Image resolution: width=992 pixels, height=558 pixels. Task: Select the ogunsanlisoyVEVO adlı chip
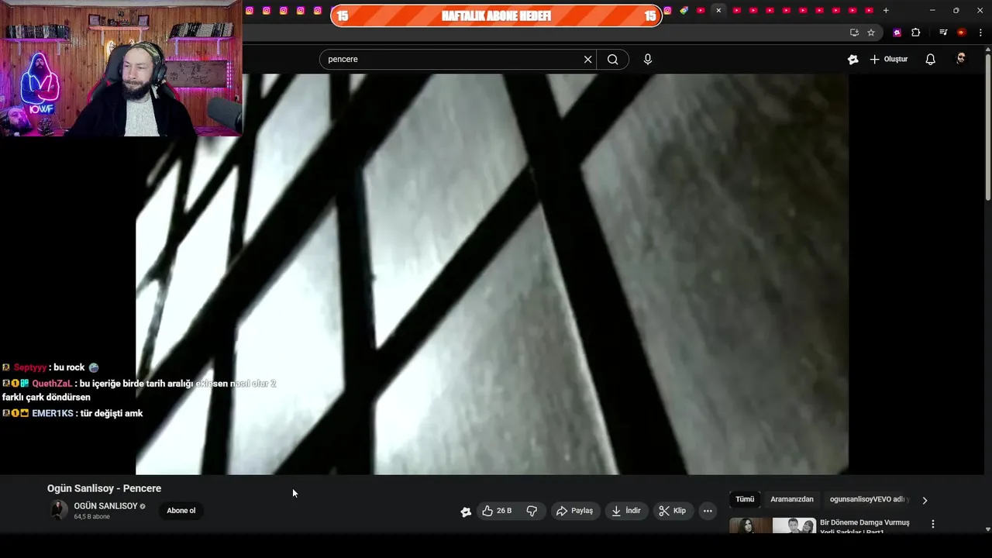868,500
